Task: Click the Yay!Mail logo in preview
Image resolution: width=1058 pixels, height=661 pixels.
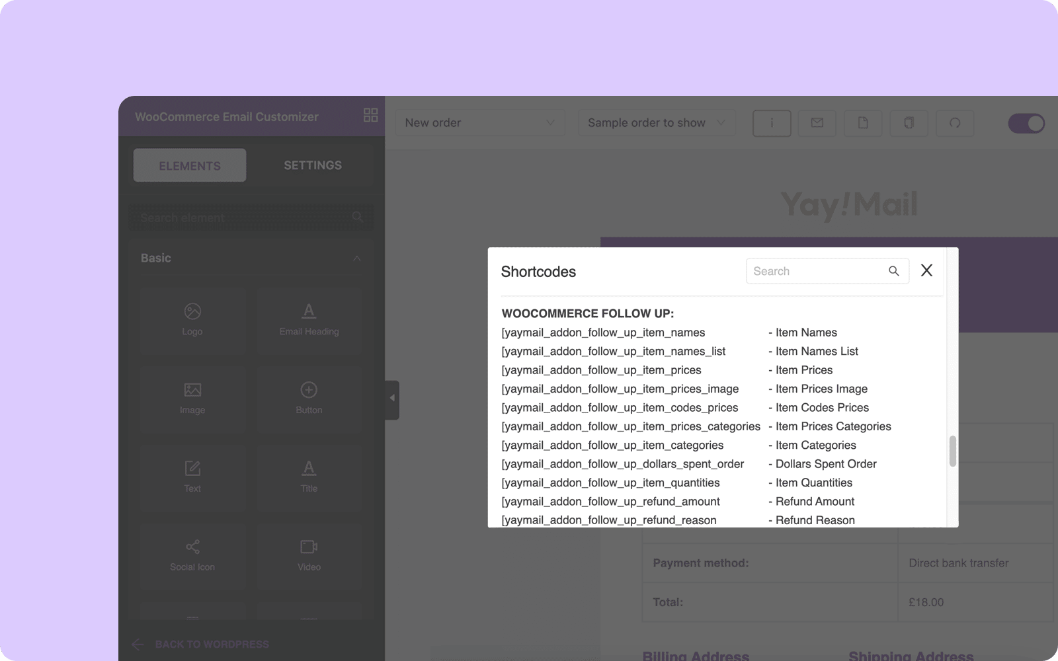Action: [x=849, y=205]
